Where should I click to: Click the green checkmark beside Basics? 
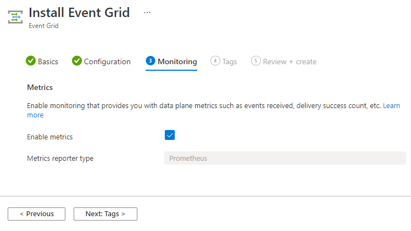point(31,61)
